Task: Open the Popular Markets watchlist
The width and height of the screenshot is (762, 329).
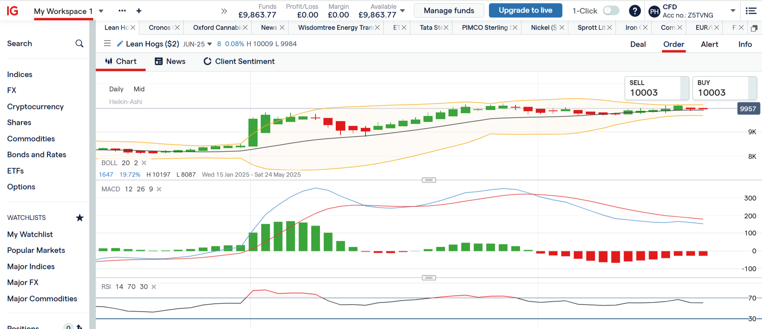Action: (x=36, y=250)
